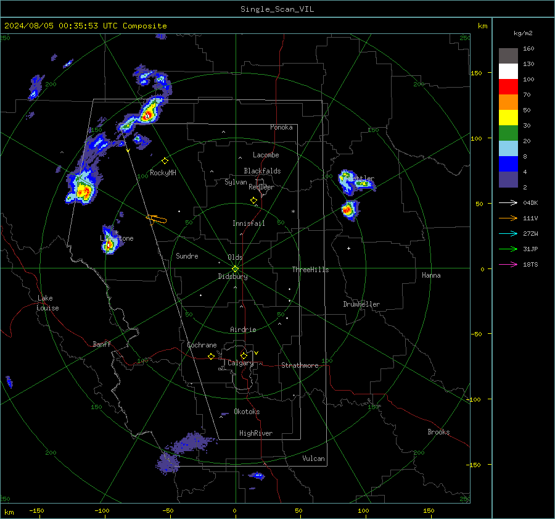Screen dimensions: 555x519
Task: Pick the yellow 30-50 legend color
Action: tap(508, 118)
